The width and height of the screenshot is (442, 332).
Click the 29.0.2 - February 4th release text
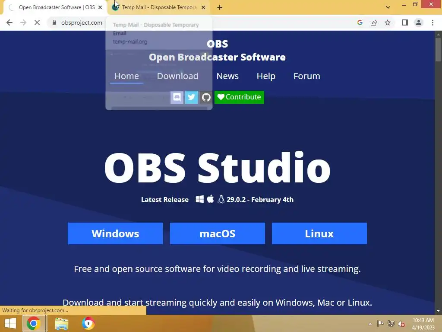tap(260, 200)
